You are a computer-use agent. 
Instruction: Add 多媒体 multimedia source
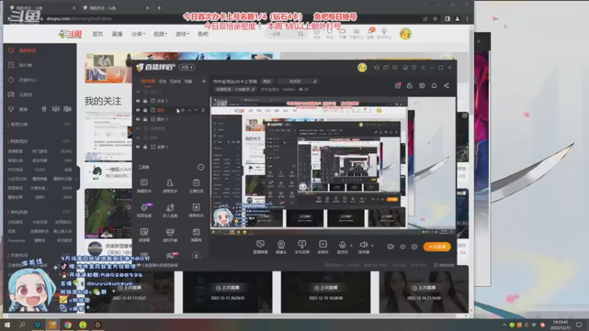(x=322, y=247)
